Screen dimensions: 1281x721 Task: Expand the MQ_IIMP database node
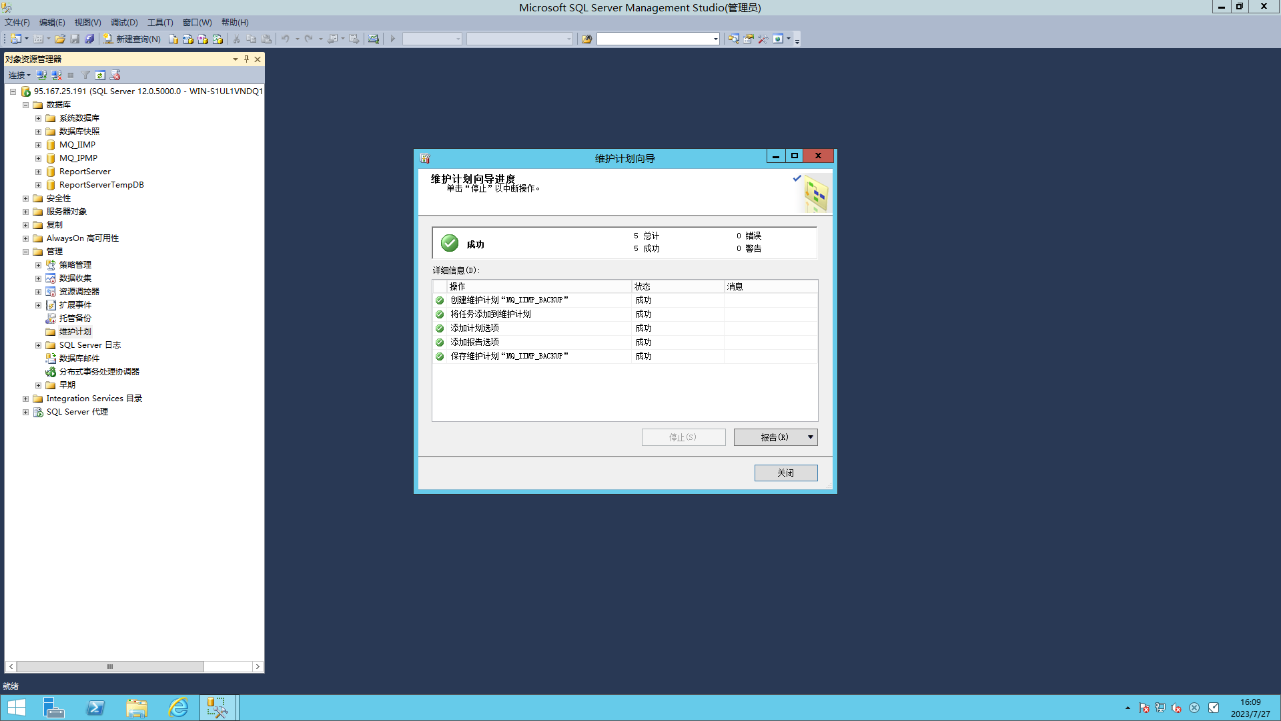click(x=38, y=145)
